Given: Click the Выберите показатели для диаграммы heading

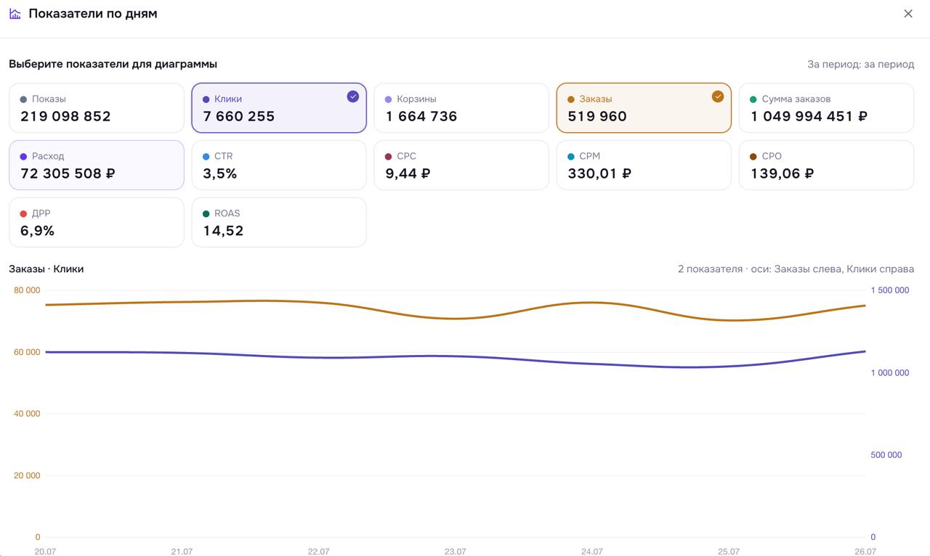Looking at the screenshot, I should [x=113, y=64].
